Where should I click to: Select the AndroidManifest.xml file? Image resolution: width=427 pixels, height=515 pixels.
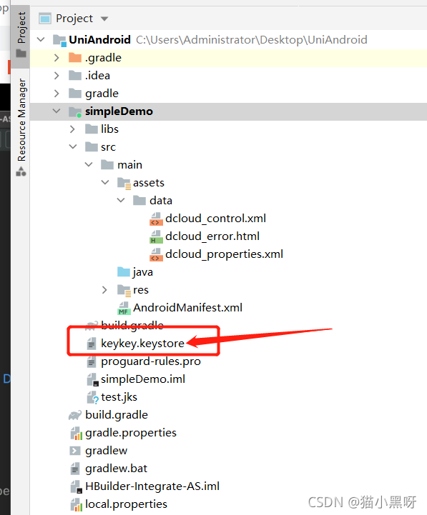tap(188, 308)
